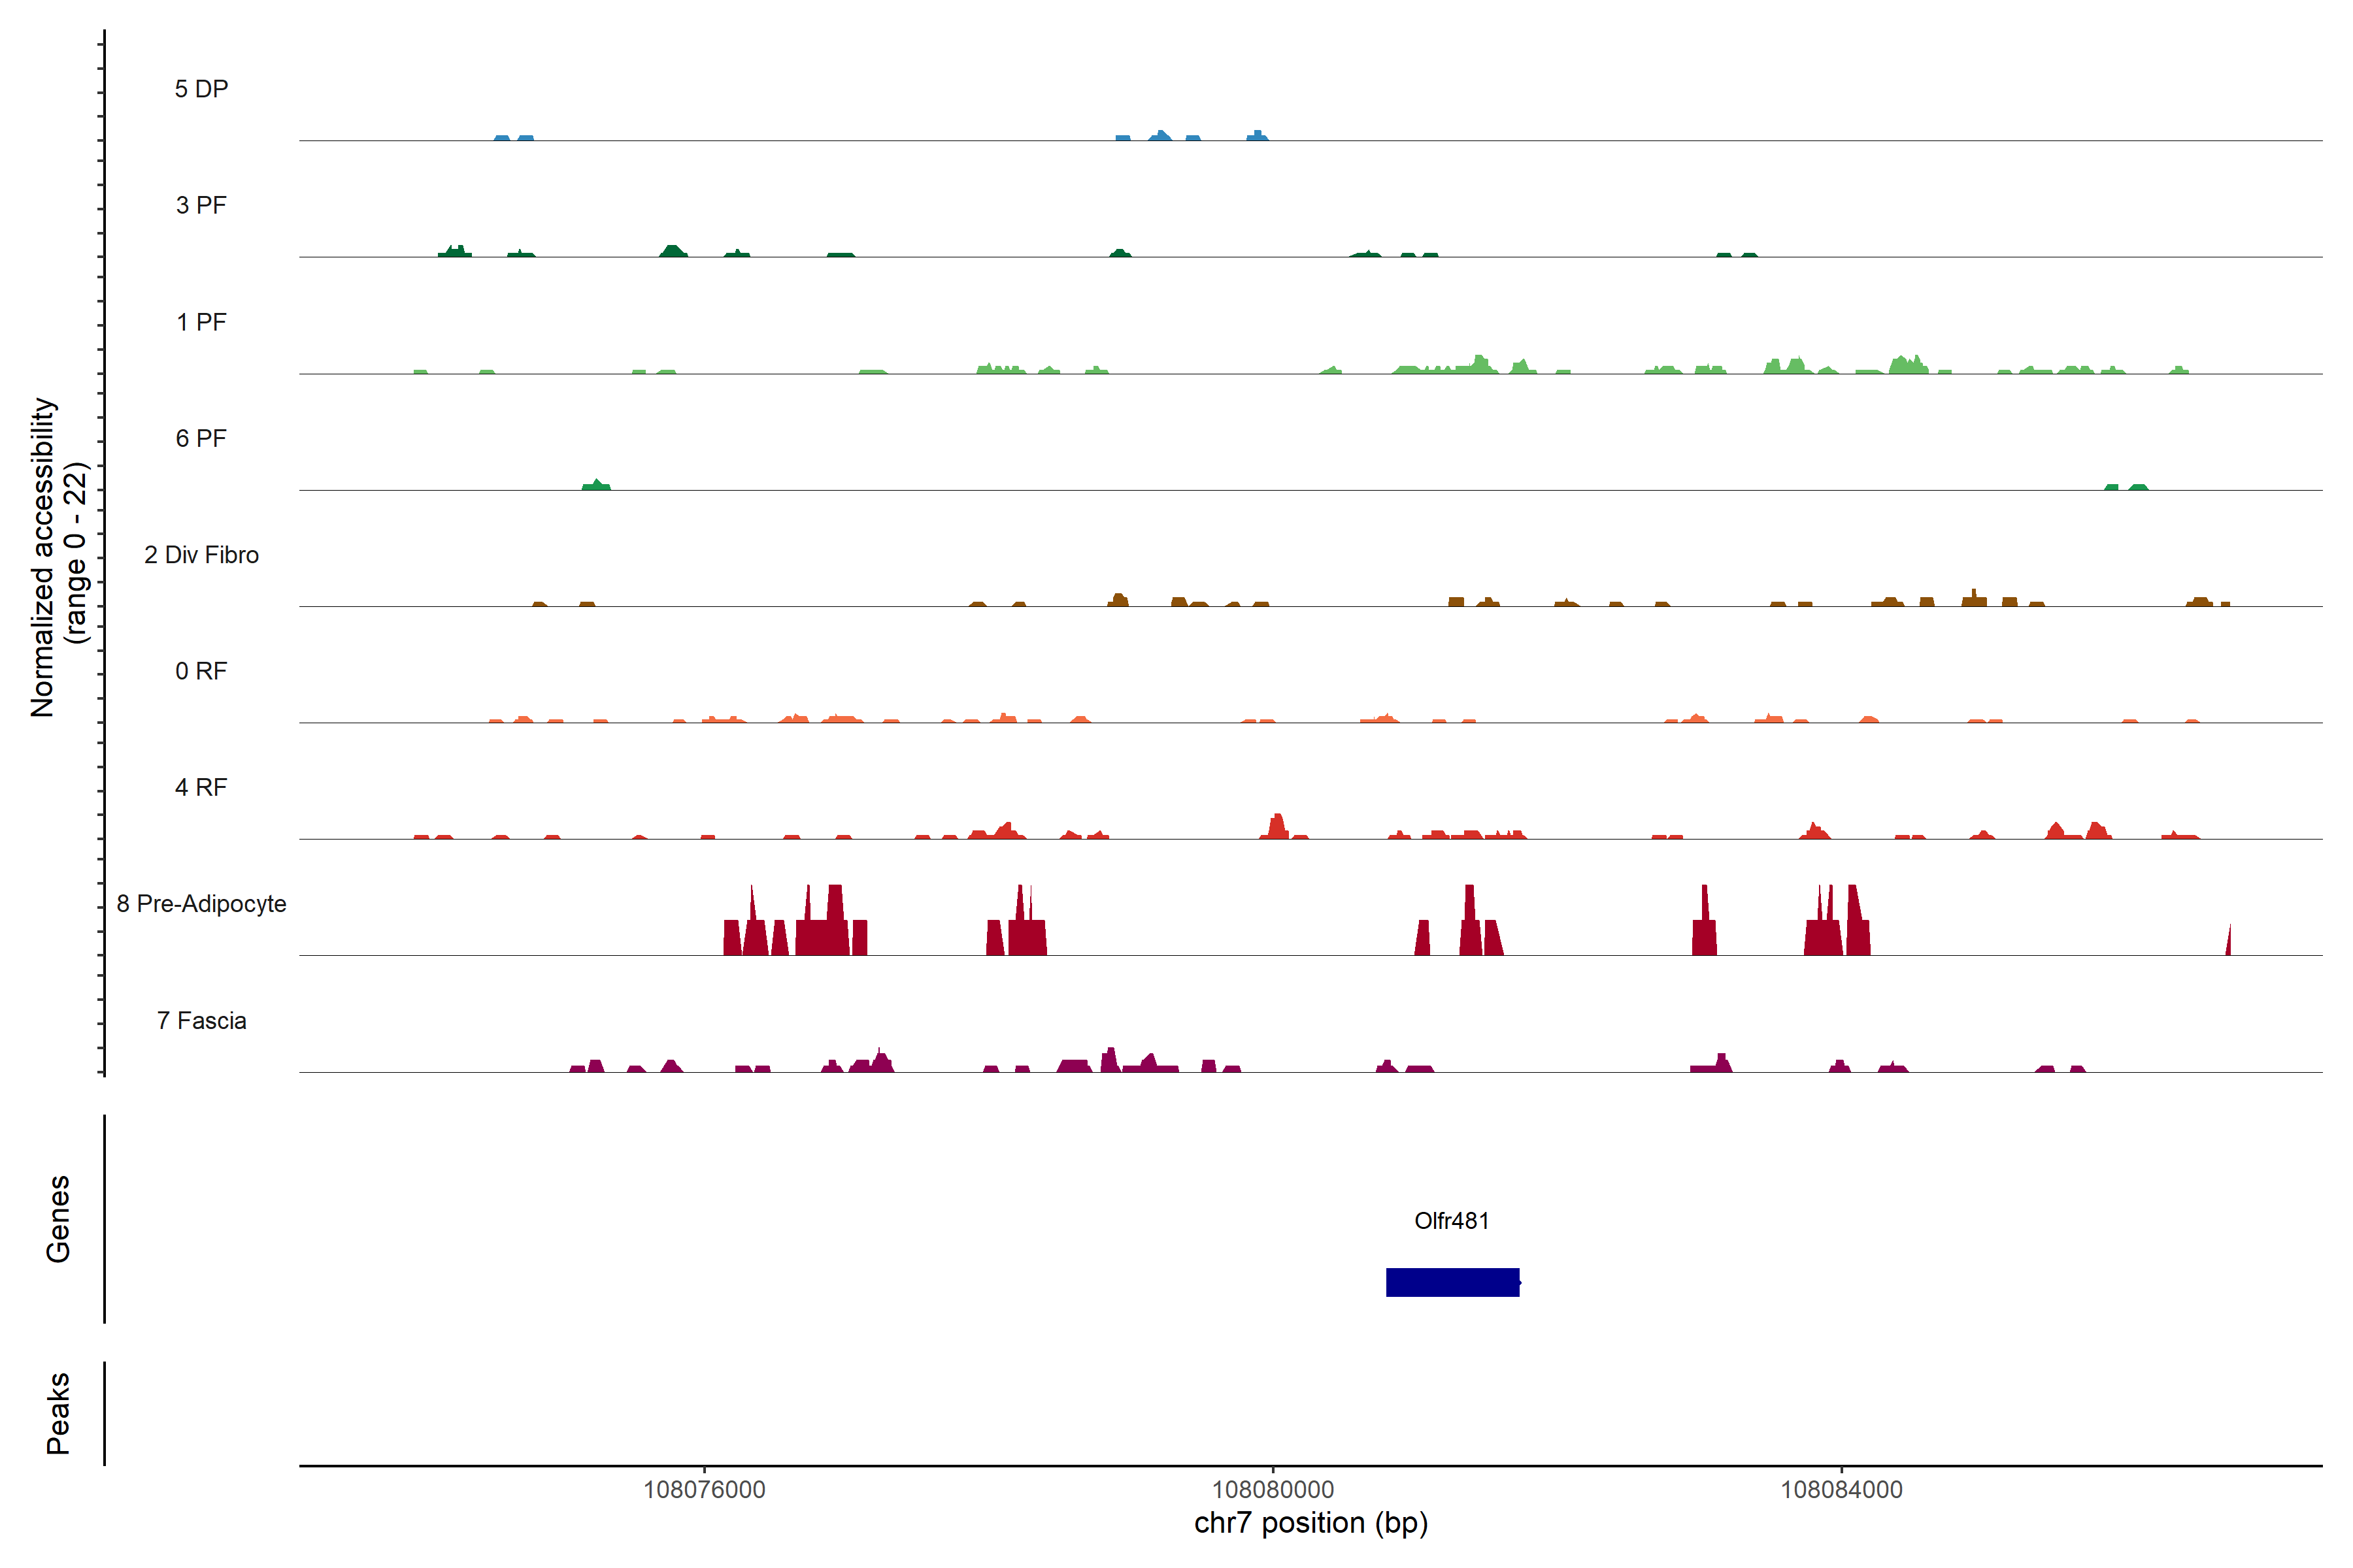The height and width of the screenshot is (1568, 2353).
Task: Click the 108084000 axis tick label
Action: pyautogui.click(x=1841, y=1489)
